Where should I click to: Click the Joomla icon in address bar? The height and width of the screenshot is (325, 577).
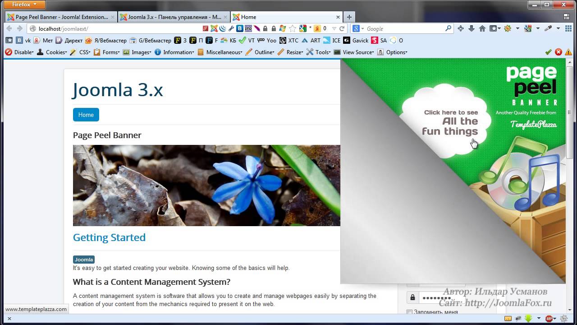point(214,28)
